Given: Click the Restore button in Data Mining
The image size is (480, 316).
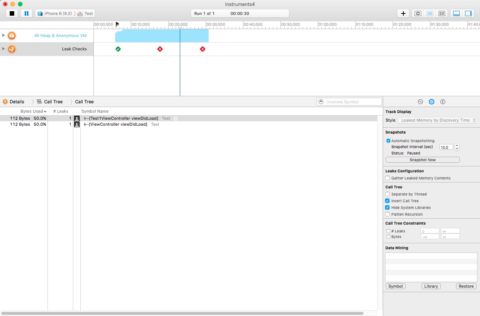Looking at the screenshot, I should [466, 286].
